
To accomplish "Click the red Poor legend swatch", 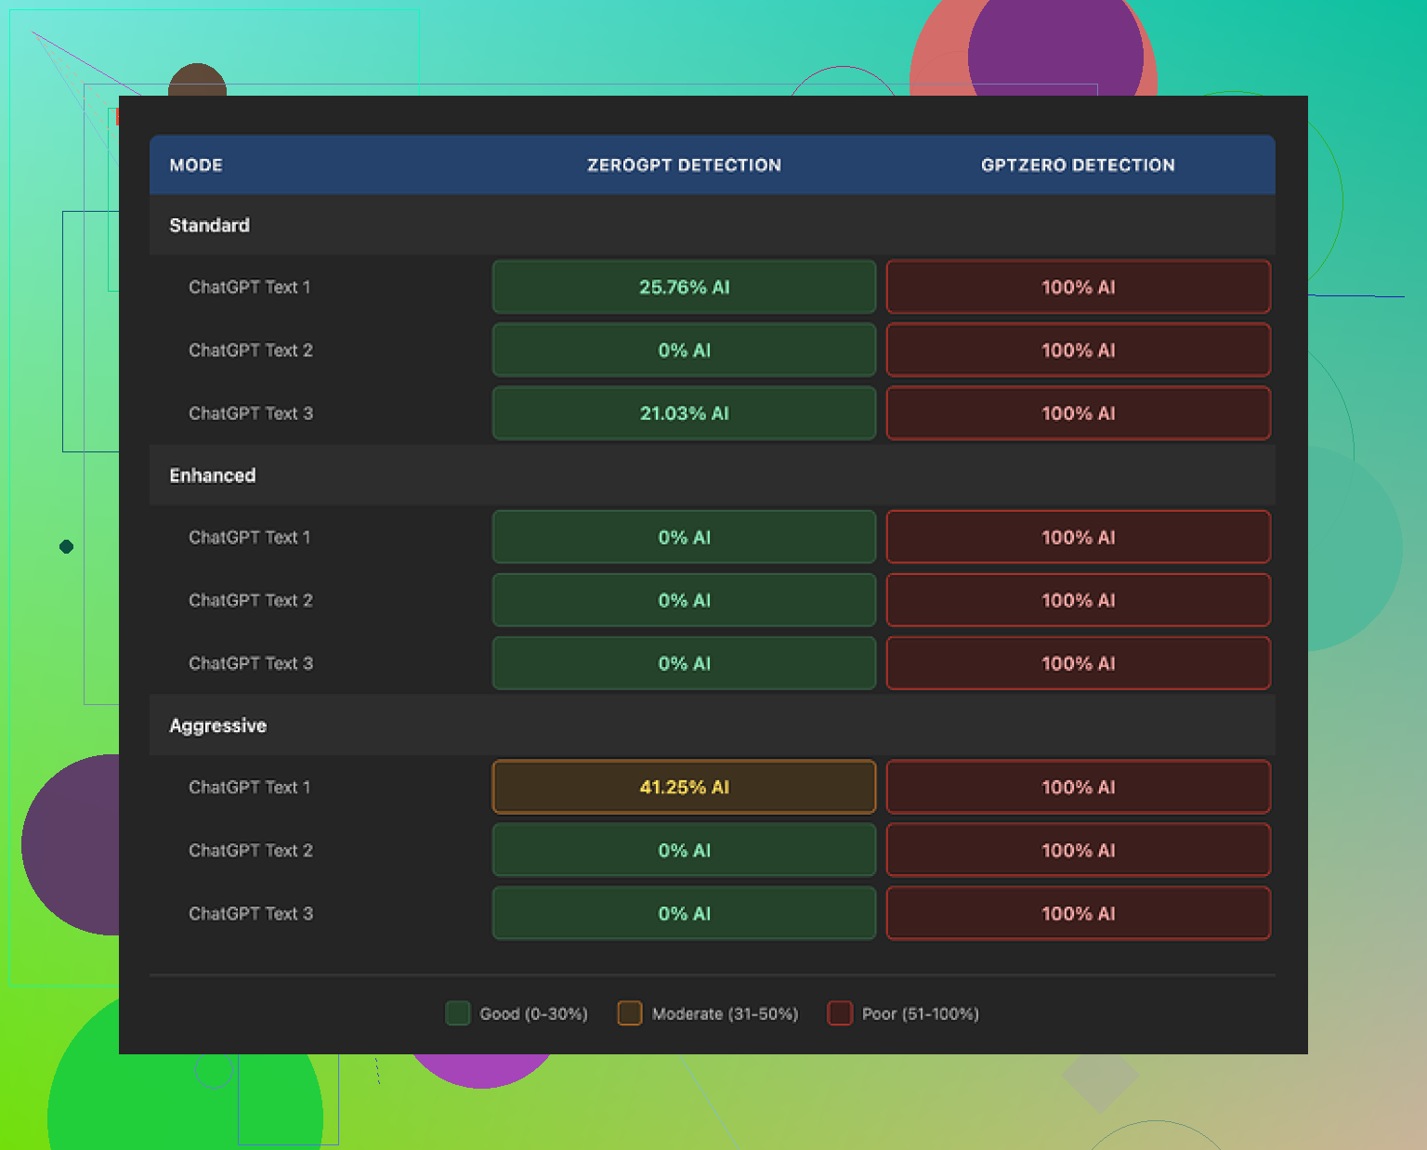I will click(x=840, y=1013).
